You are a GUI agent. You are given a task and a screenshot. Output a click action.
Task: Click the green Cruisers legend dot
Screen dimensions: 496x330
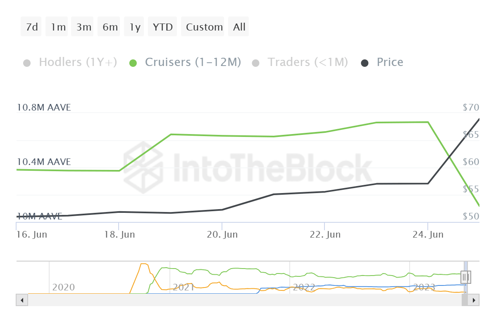pyautogui.click(x=133, y=63)
